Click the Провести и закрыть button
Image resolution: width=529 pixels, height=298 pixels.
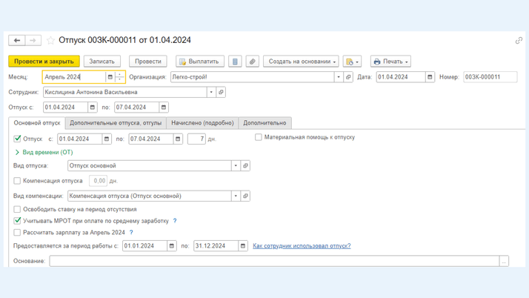[44, 62]
